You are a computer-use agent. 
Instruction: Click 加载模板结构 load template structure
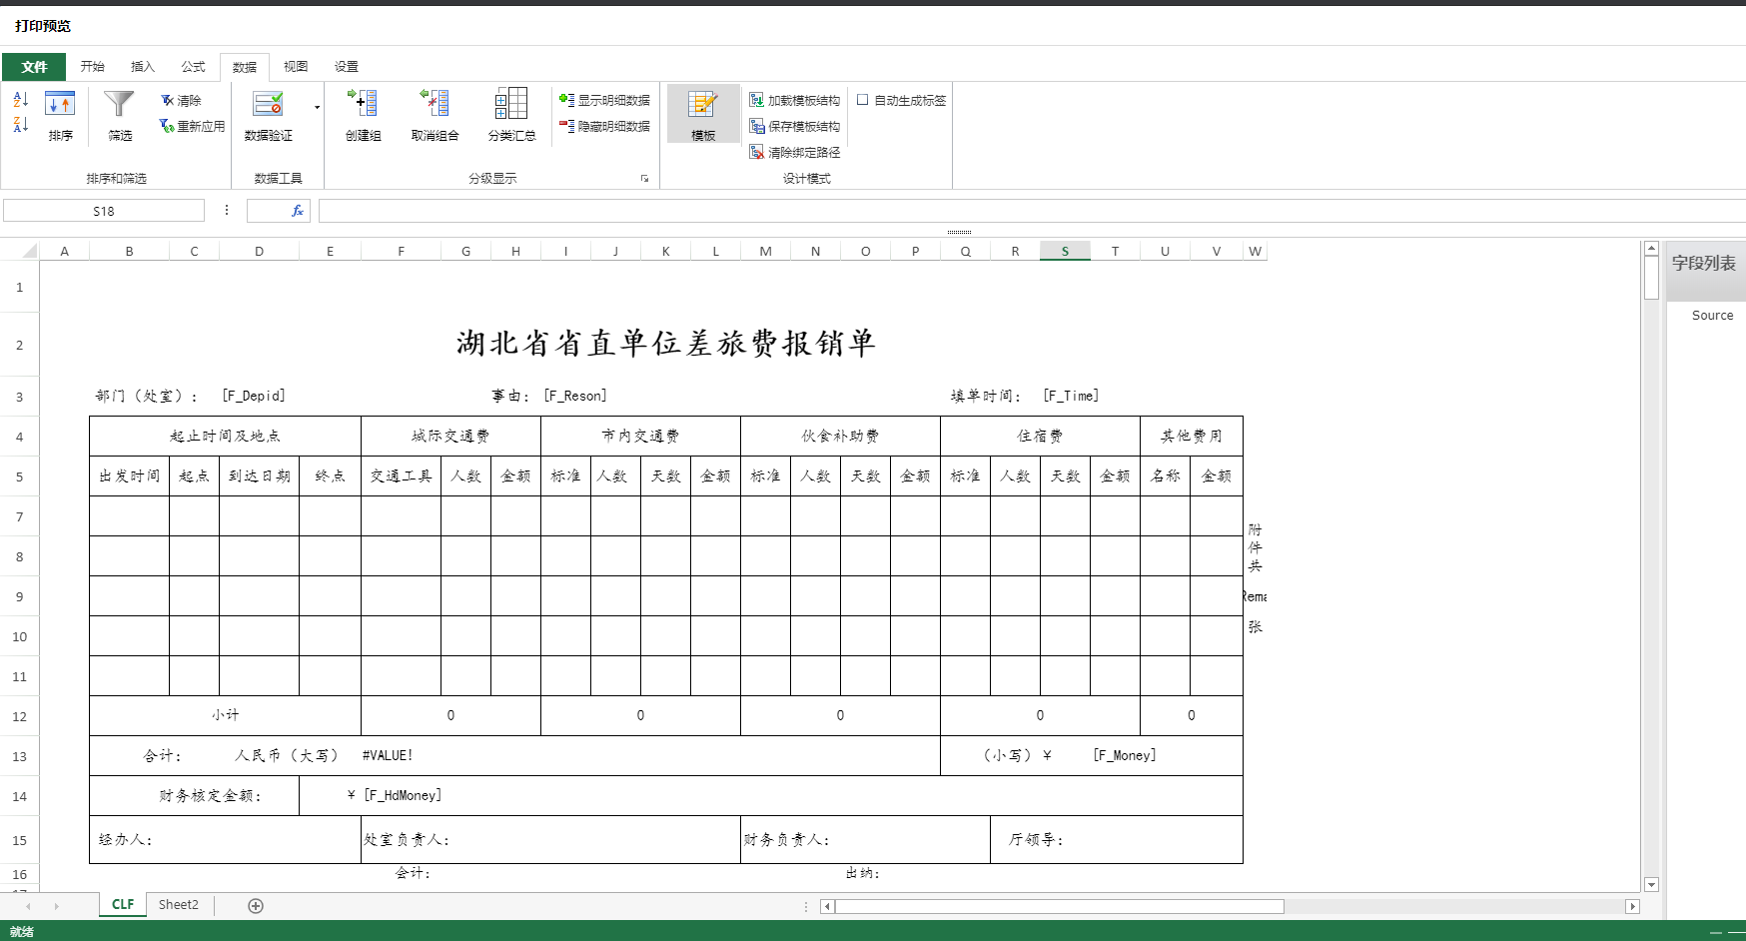click(x=795, y=101)
